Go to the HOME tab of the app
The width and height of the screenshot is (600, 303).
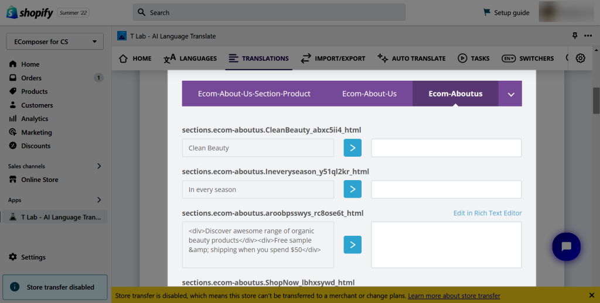135,58
